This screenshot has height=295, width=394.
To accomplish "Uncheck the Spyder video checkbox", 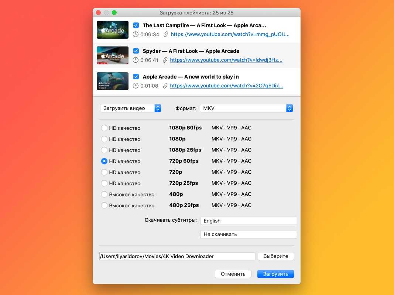I will point(136,51).
